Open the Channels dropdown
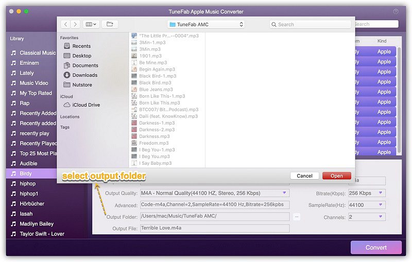The width and height of the screenshot is (412, 262). [x=367, y=217]
